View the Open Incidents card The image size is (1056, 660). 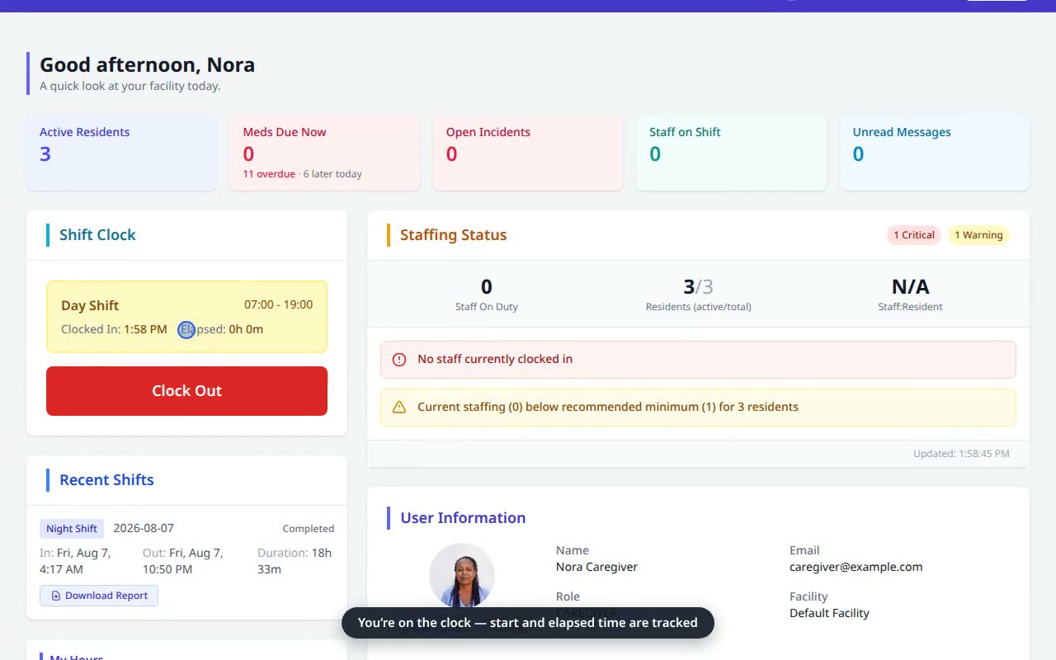[x=528, y=153]
